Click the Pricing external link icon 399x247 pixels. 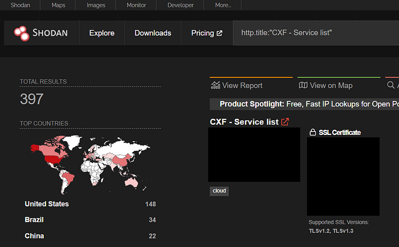219,33
